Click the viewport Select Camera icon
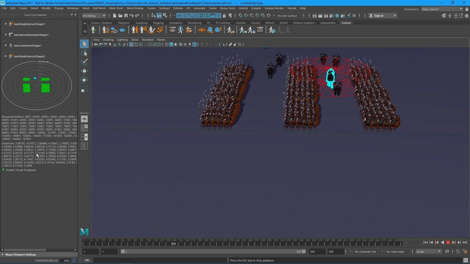The height and width of the screenshot is (264, 470). pyautogui.click(x=96, y=44)
